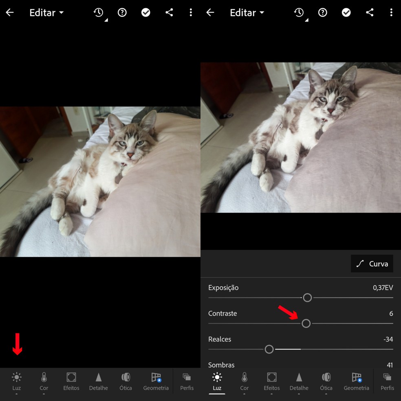Share photo from right screen
The height and width of the screenshot is (401, 401).
[370, 12]
